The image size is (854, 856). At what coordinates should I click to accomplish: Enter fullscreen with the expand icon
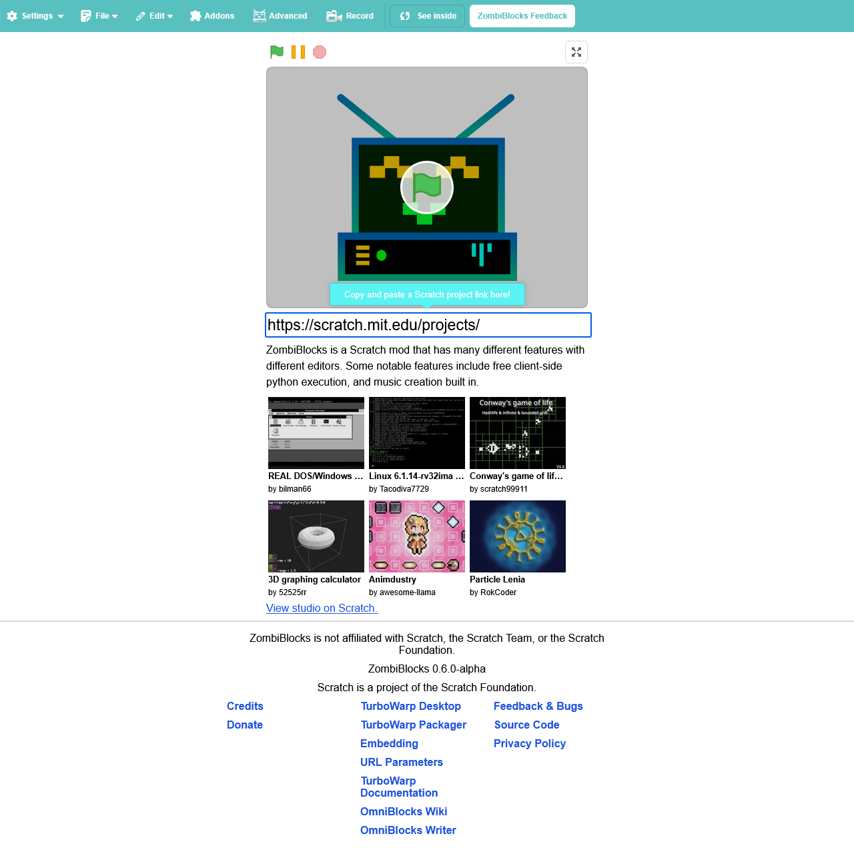[x=576, y=52]
